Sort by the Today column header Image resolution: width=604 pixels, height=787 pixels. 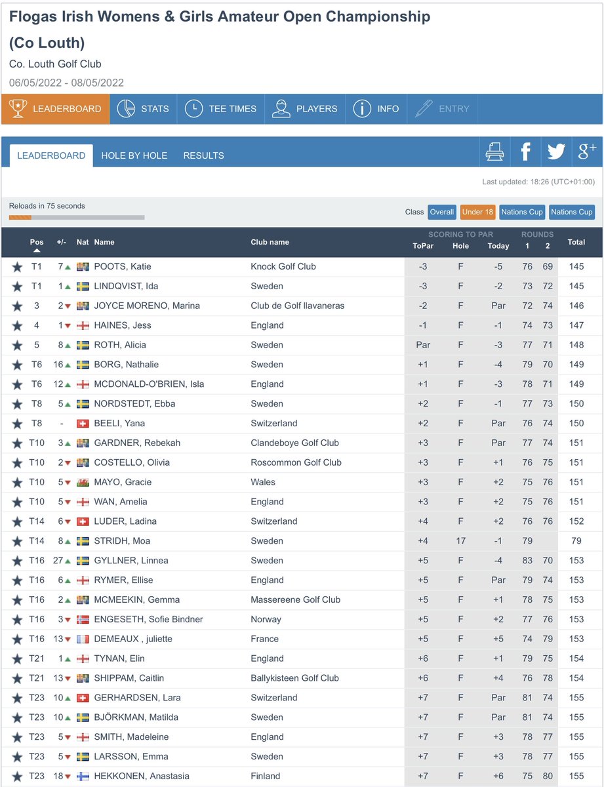tap(498, 247)
